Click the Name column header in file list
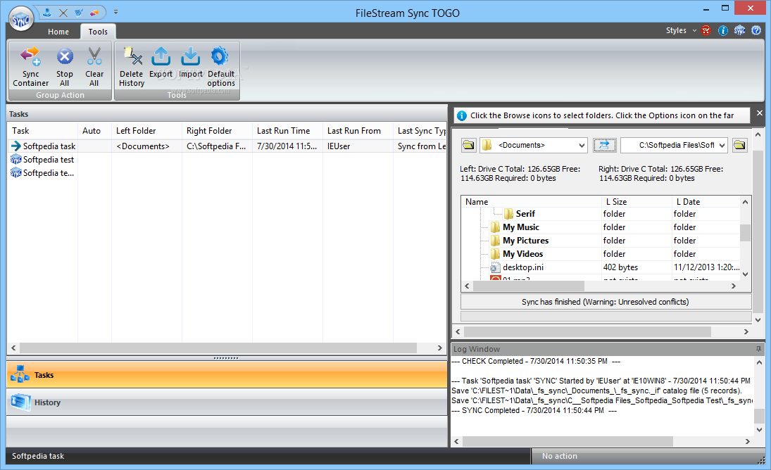Viewport: 771px width, 470px height. (531, 202)
